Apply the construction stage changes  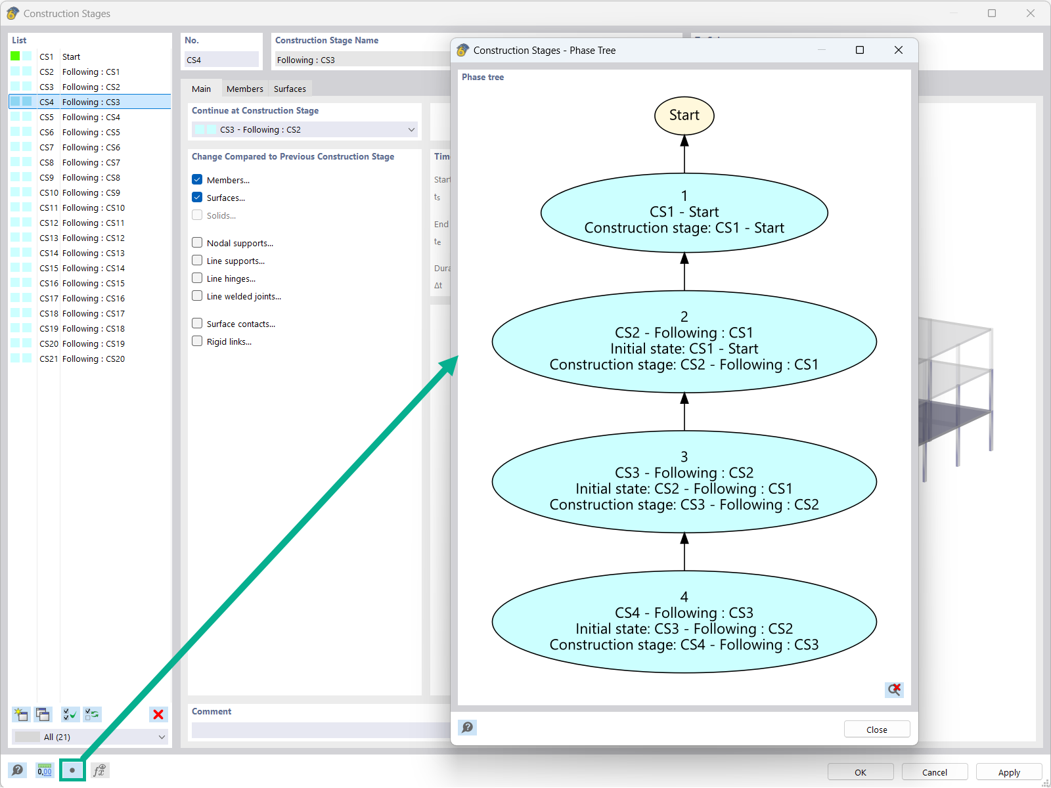coord(1008,772)
